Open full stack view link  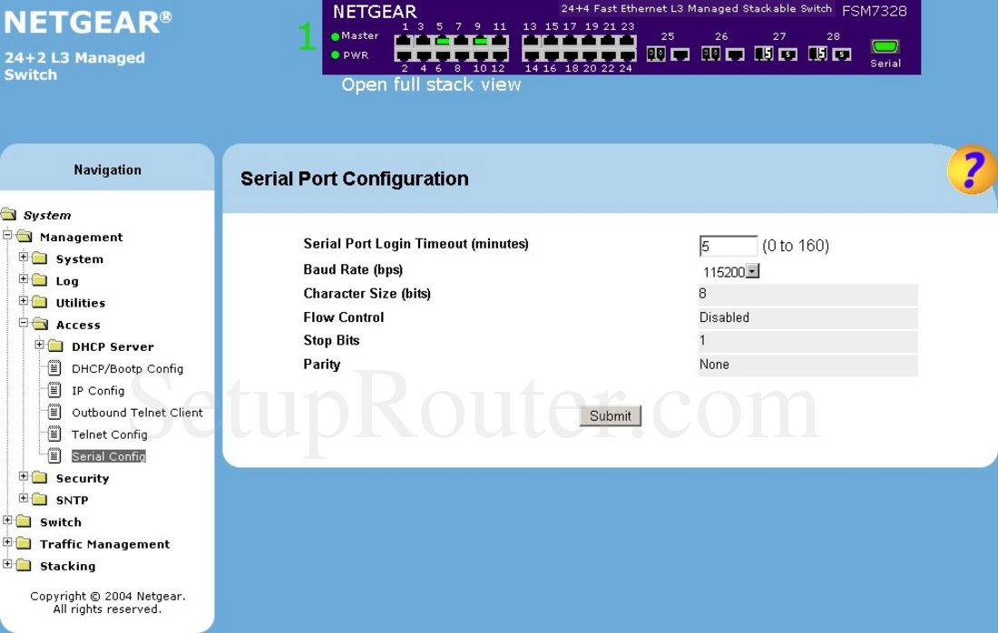(x=431, y=85)
